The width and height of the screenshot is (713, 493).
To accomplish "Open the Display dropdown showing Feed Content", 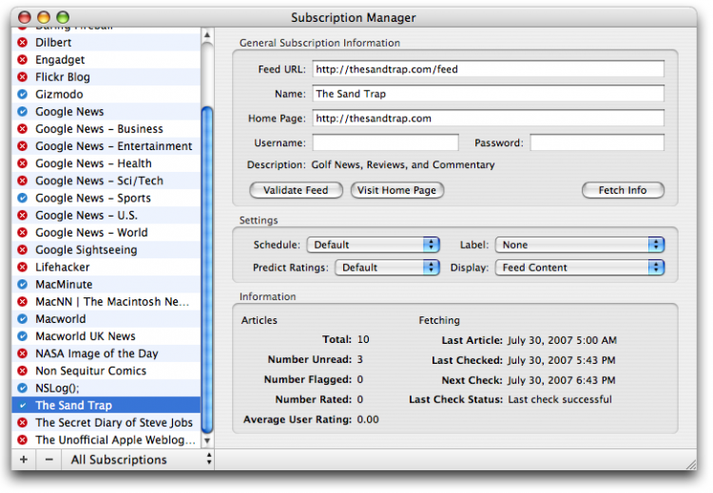I will tap(580, 267).
